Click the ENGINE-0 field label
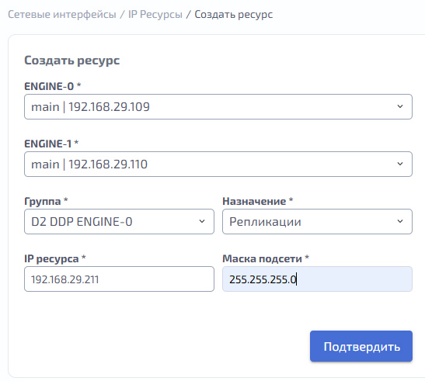The image size is (425, 381). [x=53, y=86]
